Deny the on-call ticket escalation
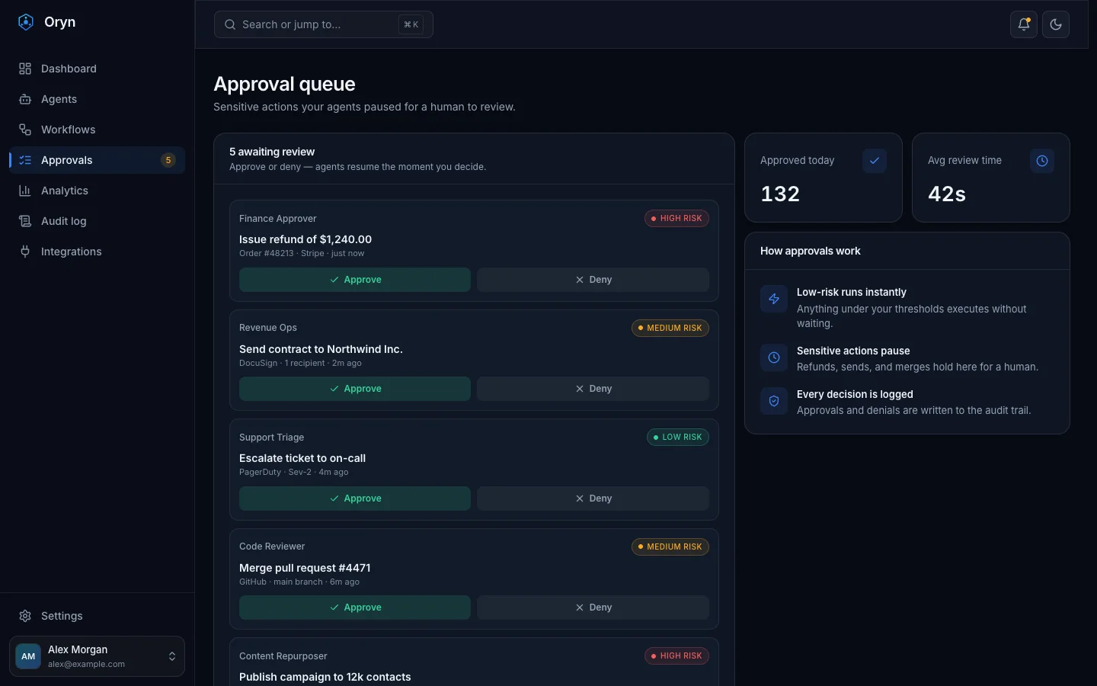The image size is (1097, 686). (593, 498)
